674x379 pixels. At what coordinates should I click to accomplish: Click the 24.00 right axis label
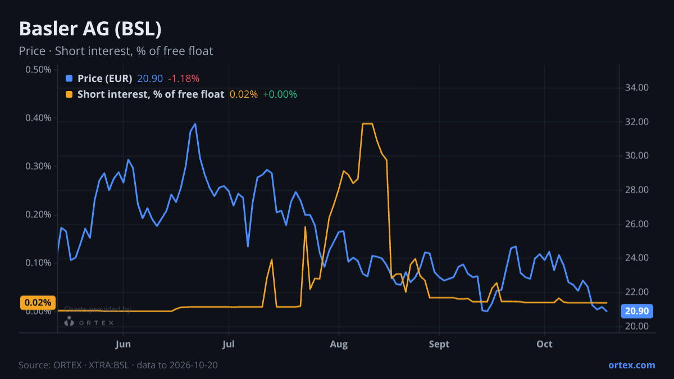click(x=636, y=258)
